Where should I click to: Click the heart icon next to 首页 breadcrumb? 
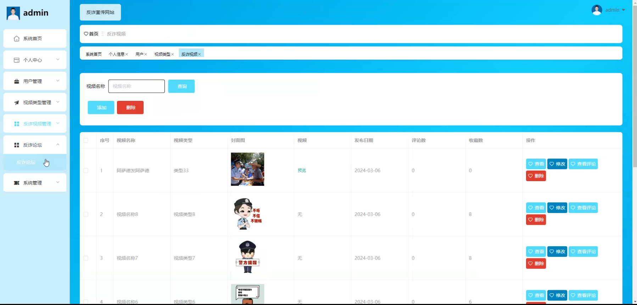click(86, 34)
